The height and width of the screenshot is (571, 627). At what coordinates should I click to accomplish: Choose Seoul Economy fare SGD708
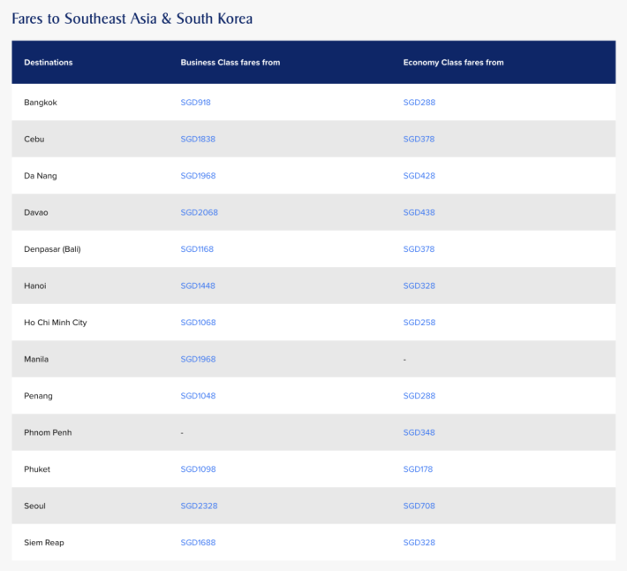coord(419,506)
